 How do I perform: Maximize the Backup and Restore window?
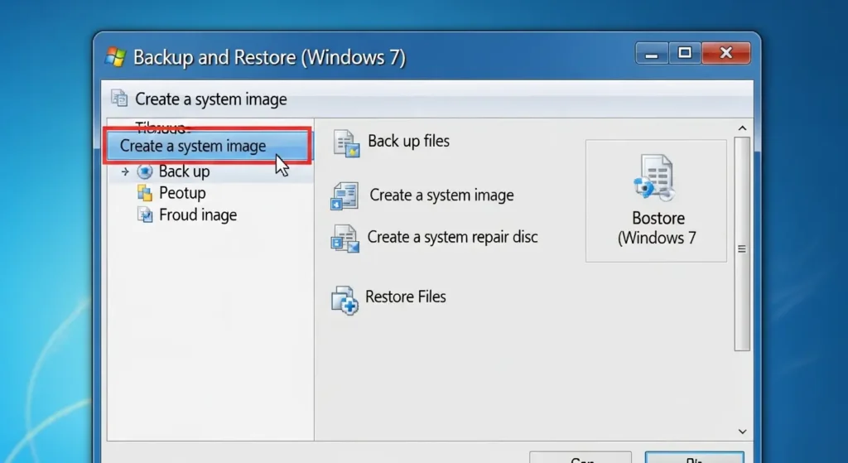685,54
